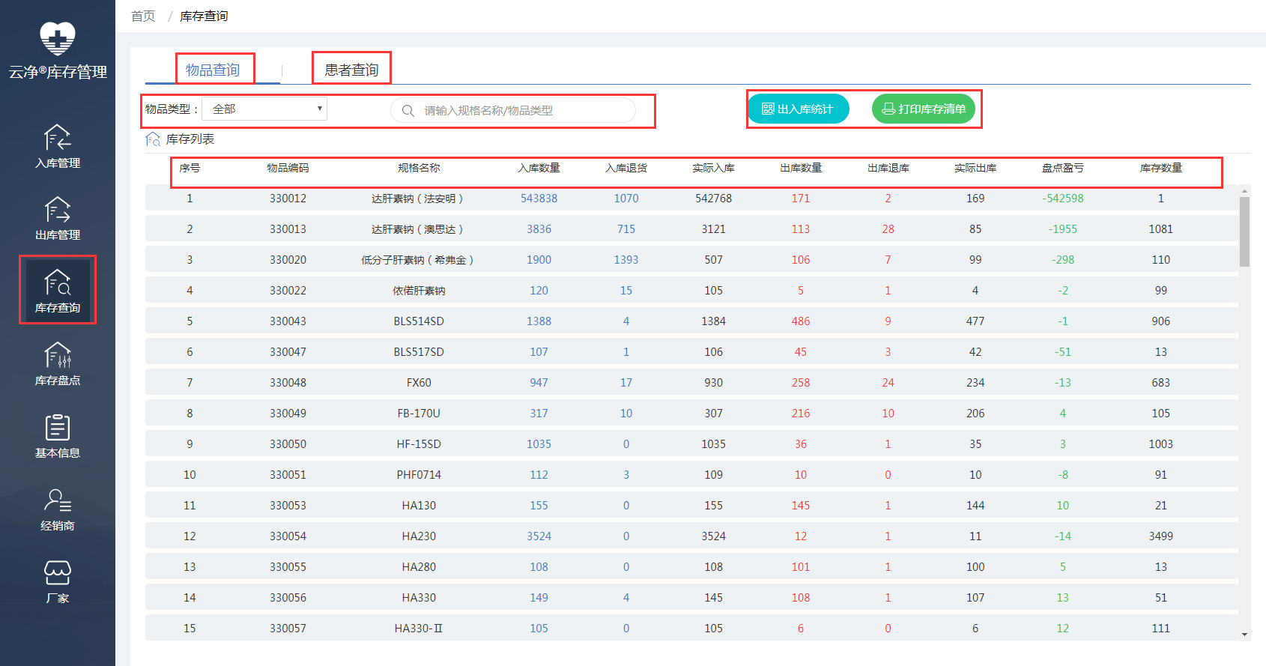Viewport: 1266px width, 666px height.
Task: Click HF-15SD name cell
Action: click(419, 444)
